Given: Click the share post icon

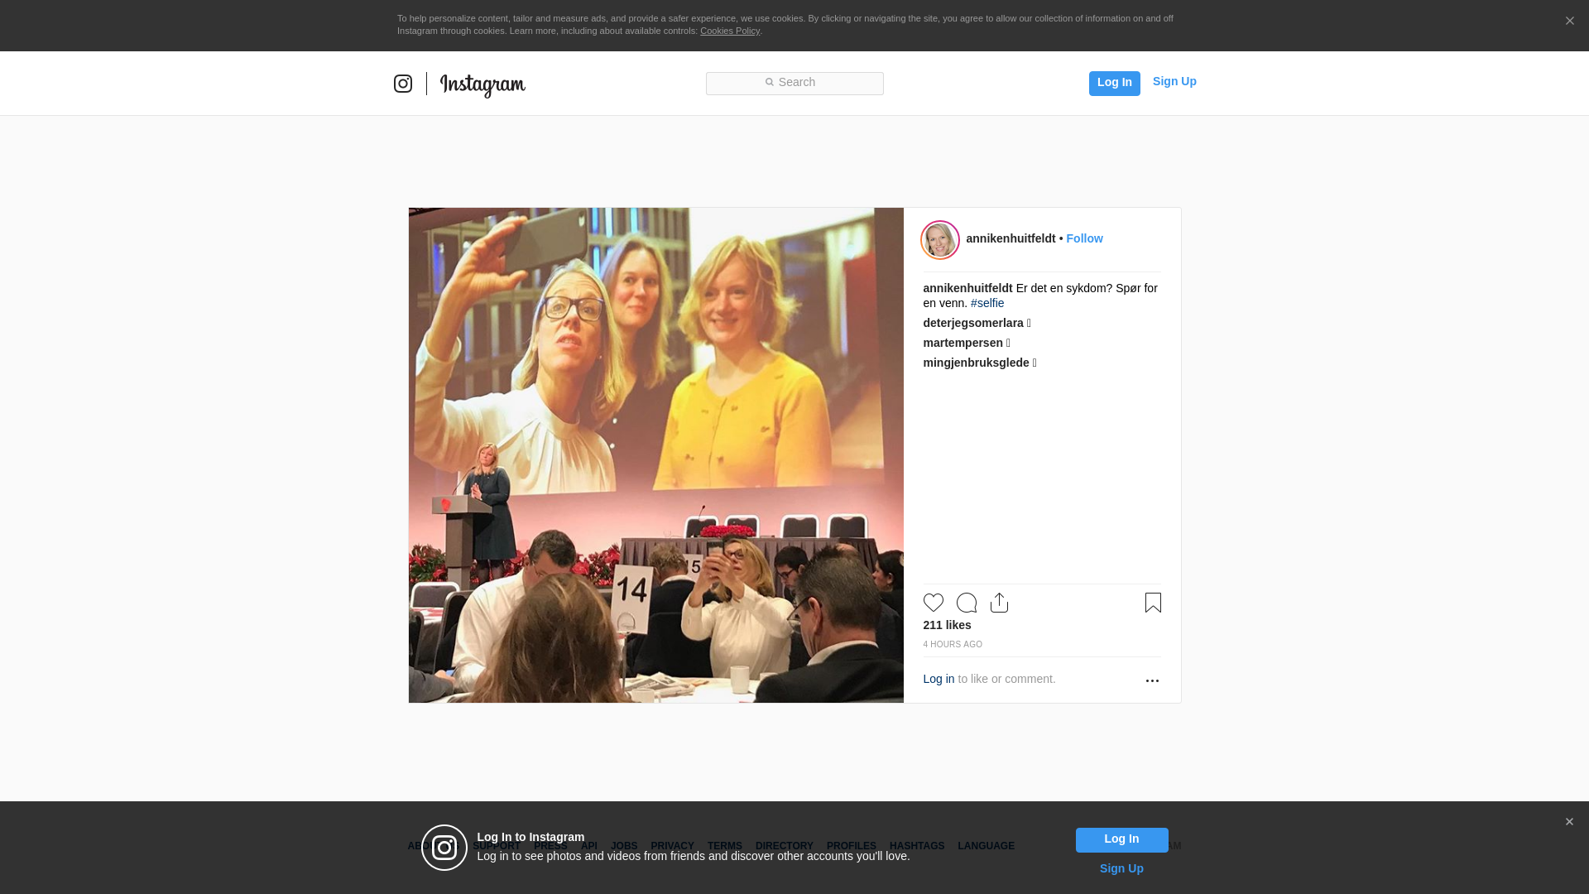Looking at the screenshot, I should (x=999, y=603).
